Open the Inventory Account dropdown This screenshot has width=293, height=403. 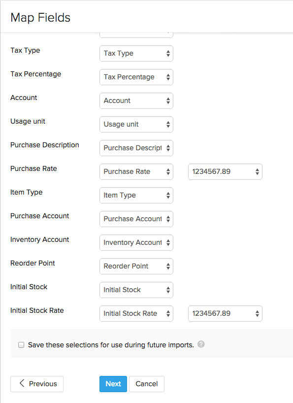click(136, 242)
